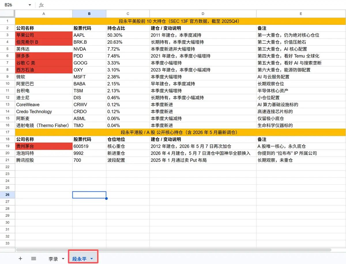Image resolution: width=346 pixels, height=264 pixels.
Task: Click the 0.04% cell
Action: [128, 125]
